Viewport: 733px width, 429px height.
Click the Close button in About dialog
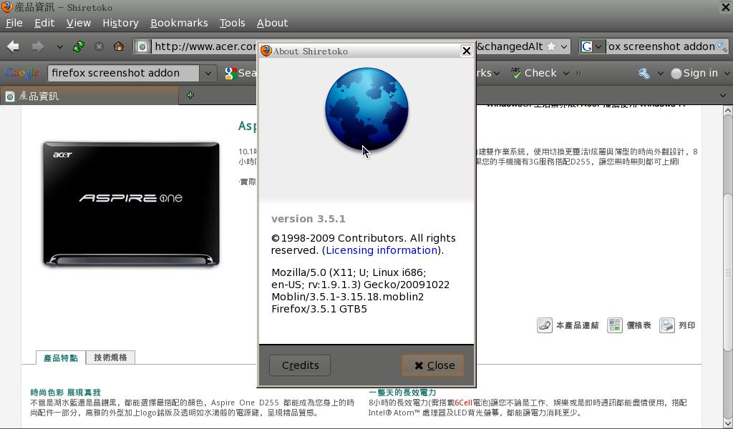click(x=433, y=365)
